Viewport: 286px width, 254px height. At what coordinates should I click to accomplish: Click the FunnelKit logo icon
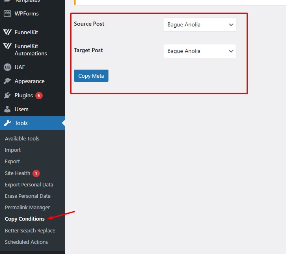[7, 32]
